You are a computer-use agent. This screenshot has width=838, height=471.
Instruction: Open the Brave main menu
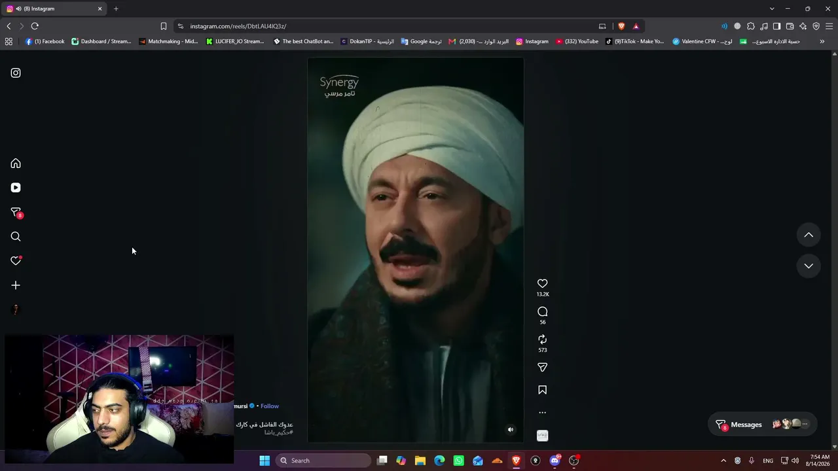click(x=829, y=26)
